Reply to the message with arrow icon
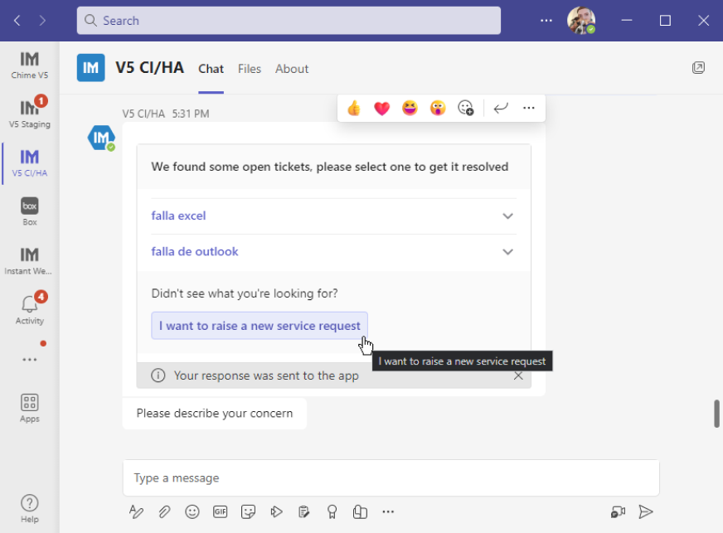The height and width of the screenshot is (533, 723). [x=501, y=109]
